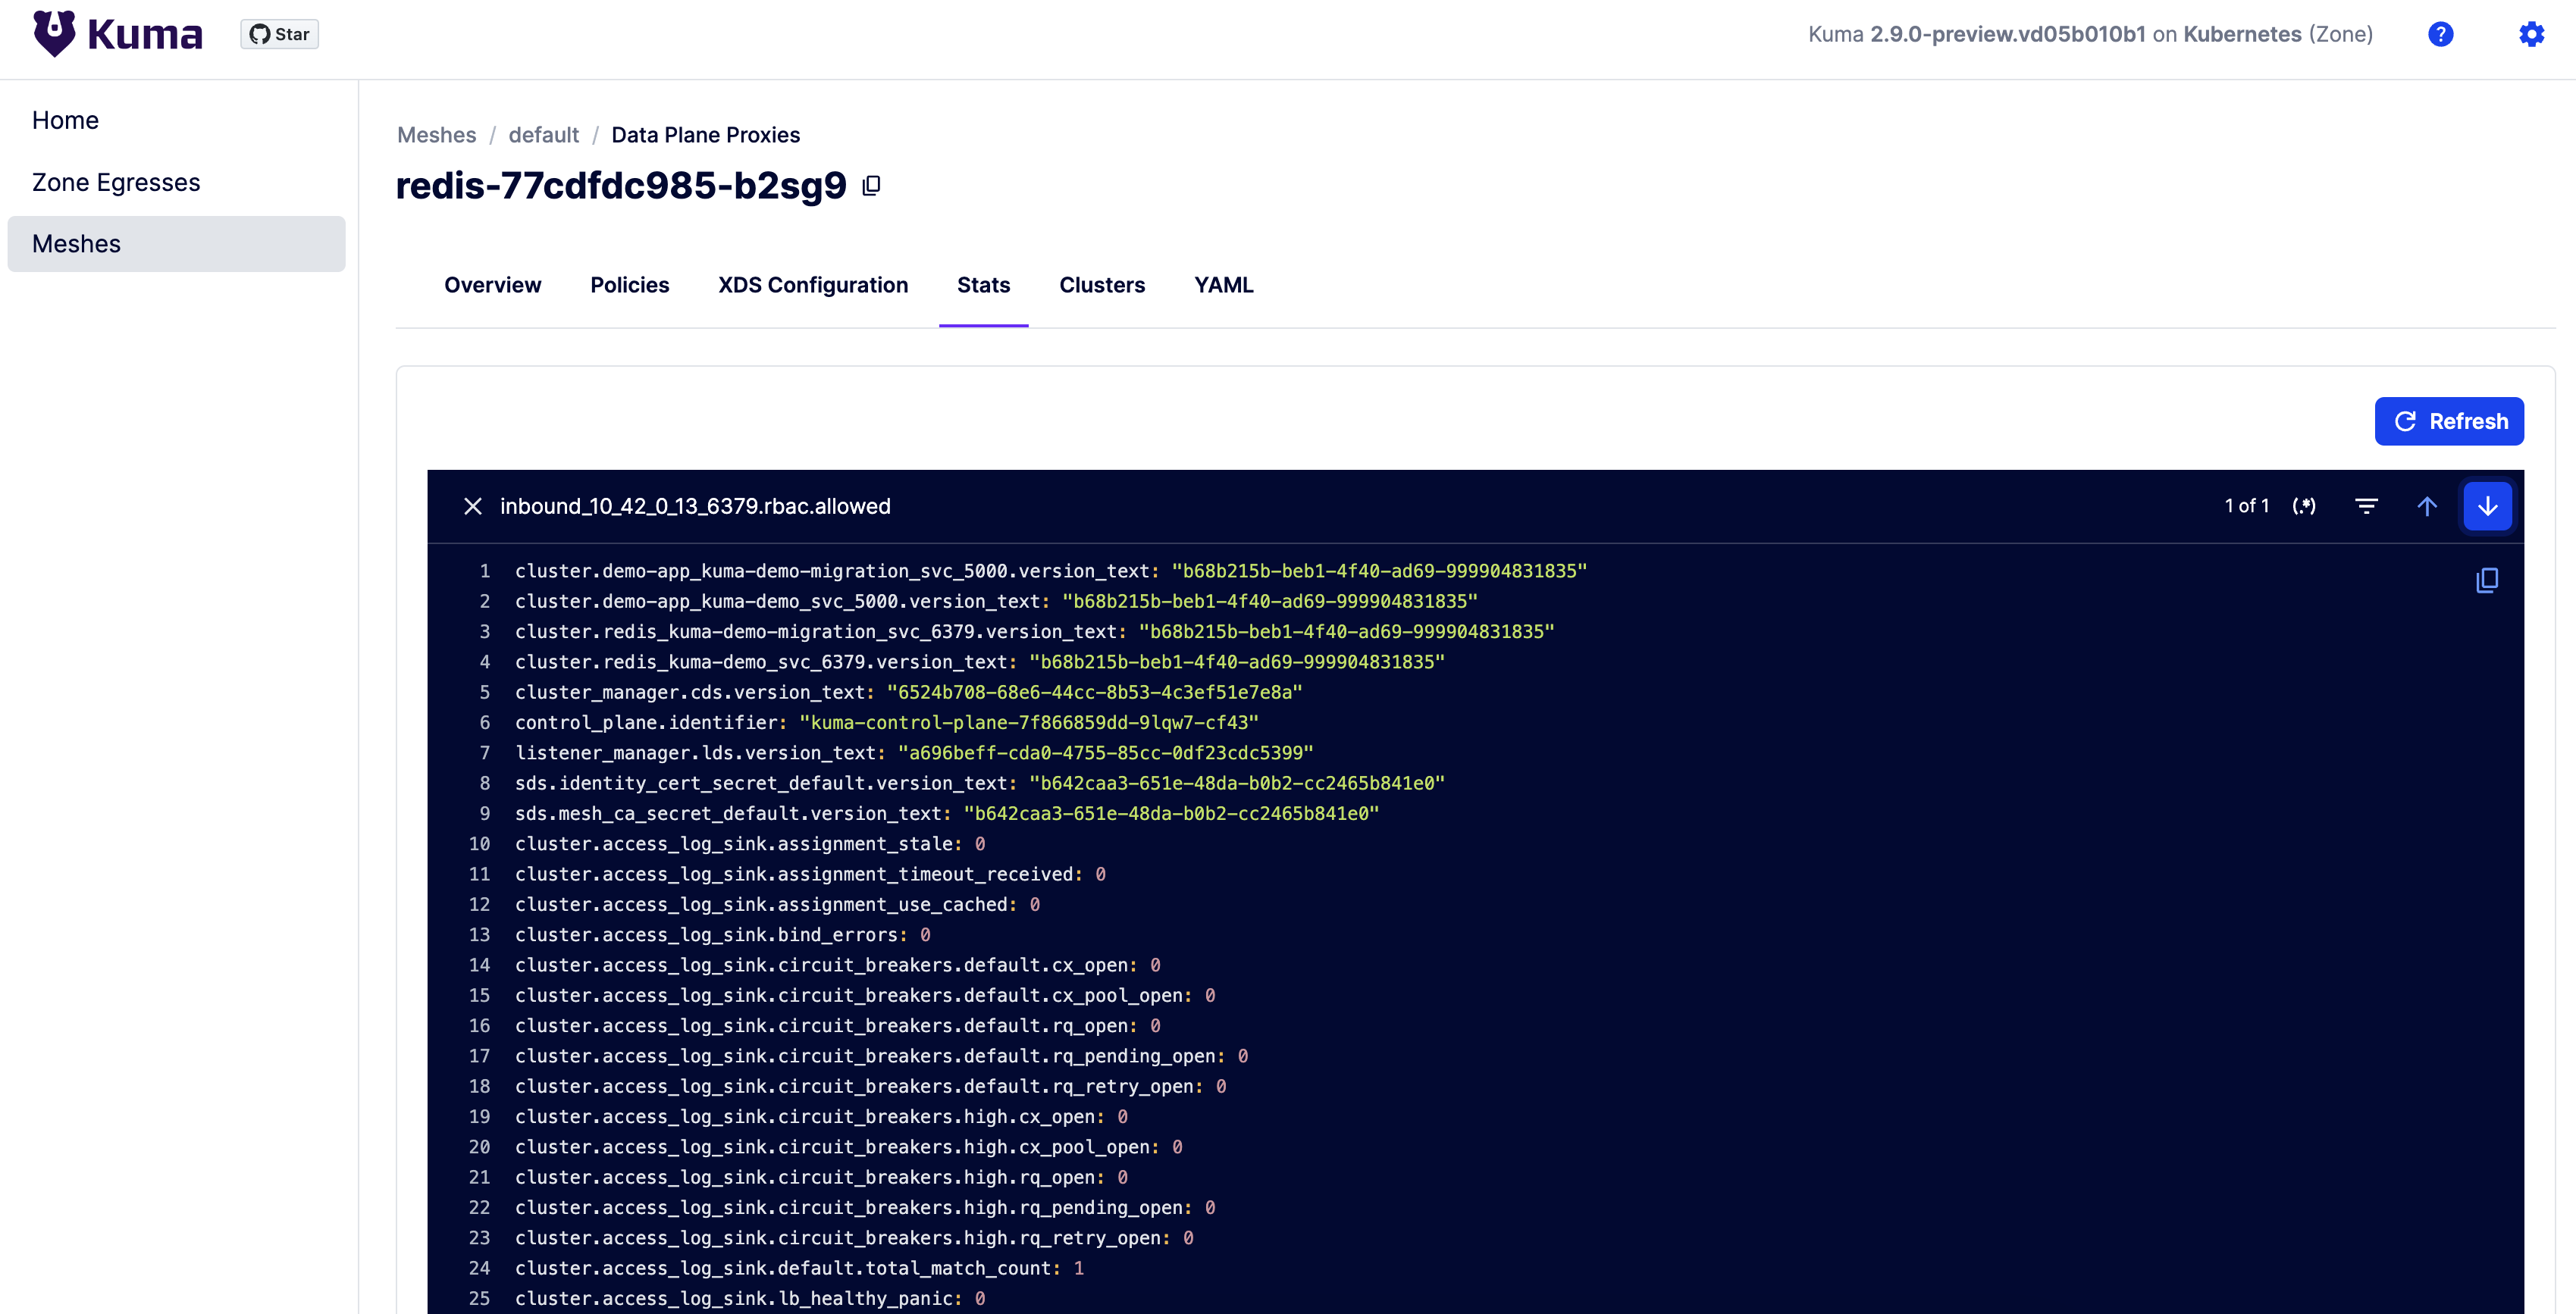Copy the stats output using the copy icon
The width and height of the screenshot is (2576, 1314).
(2487, 580)
